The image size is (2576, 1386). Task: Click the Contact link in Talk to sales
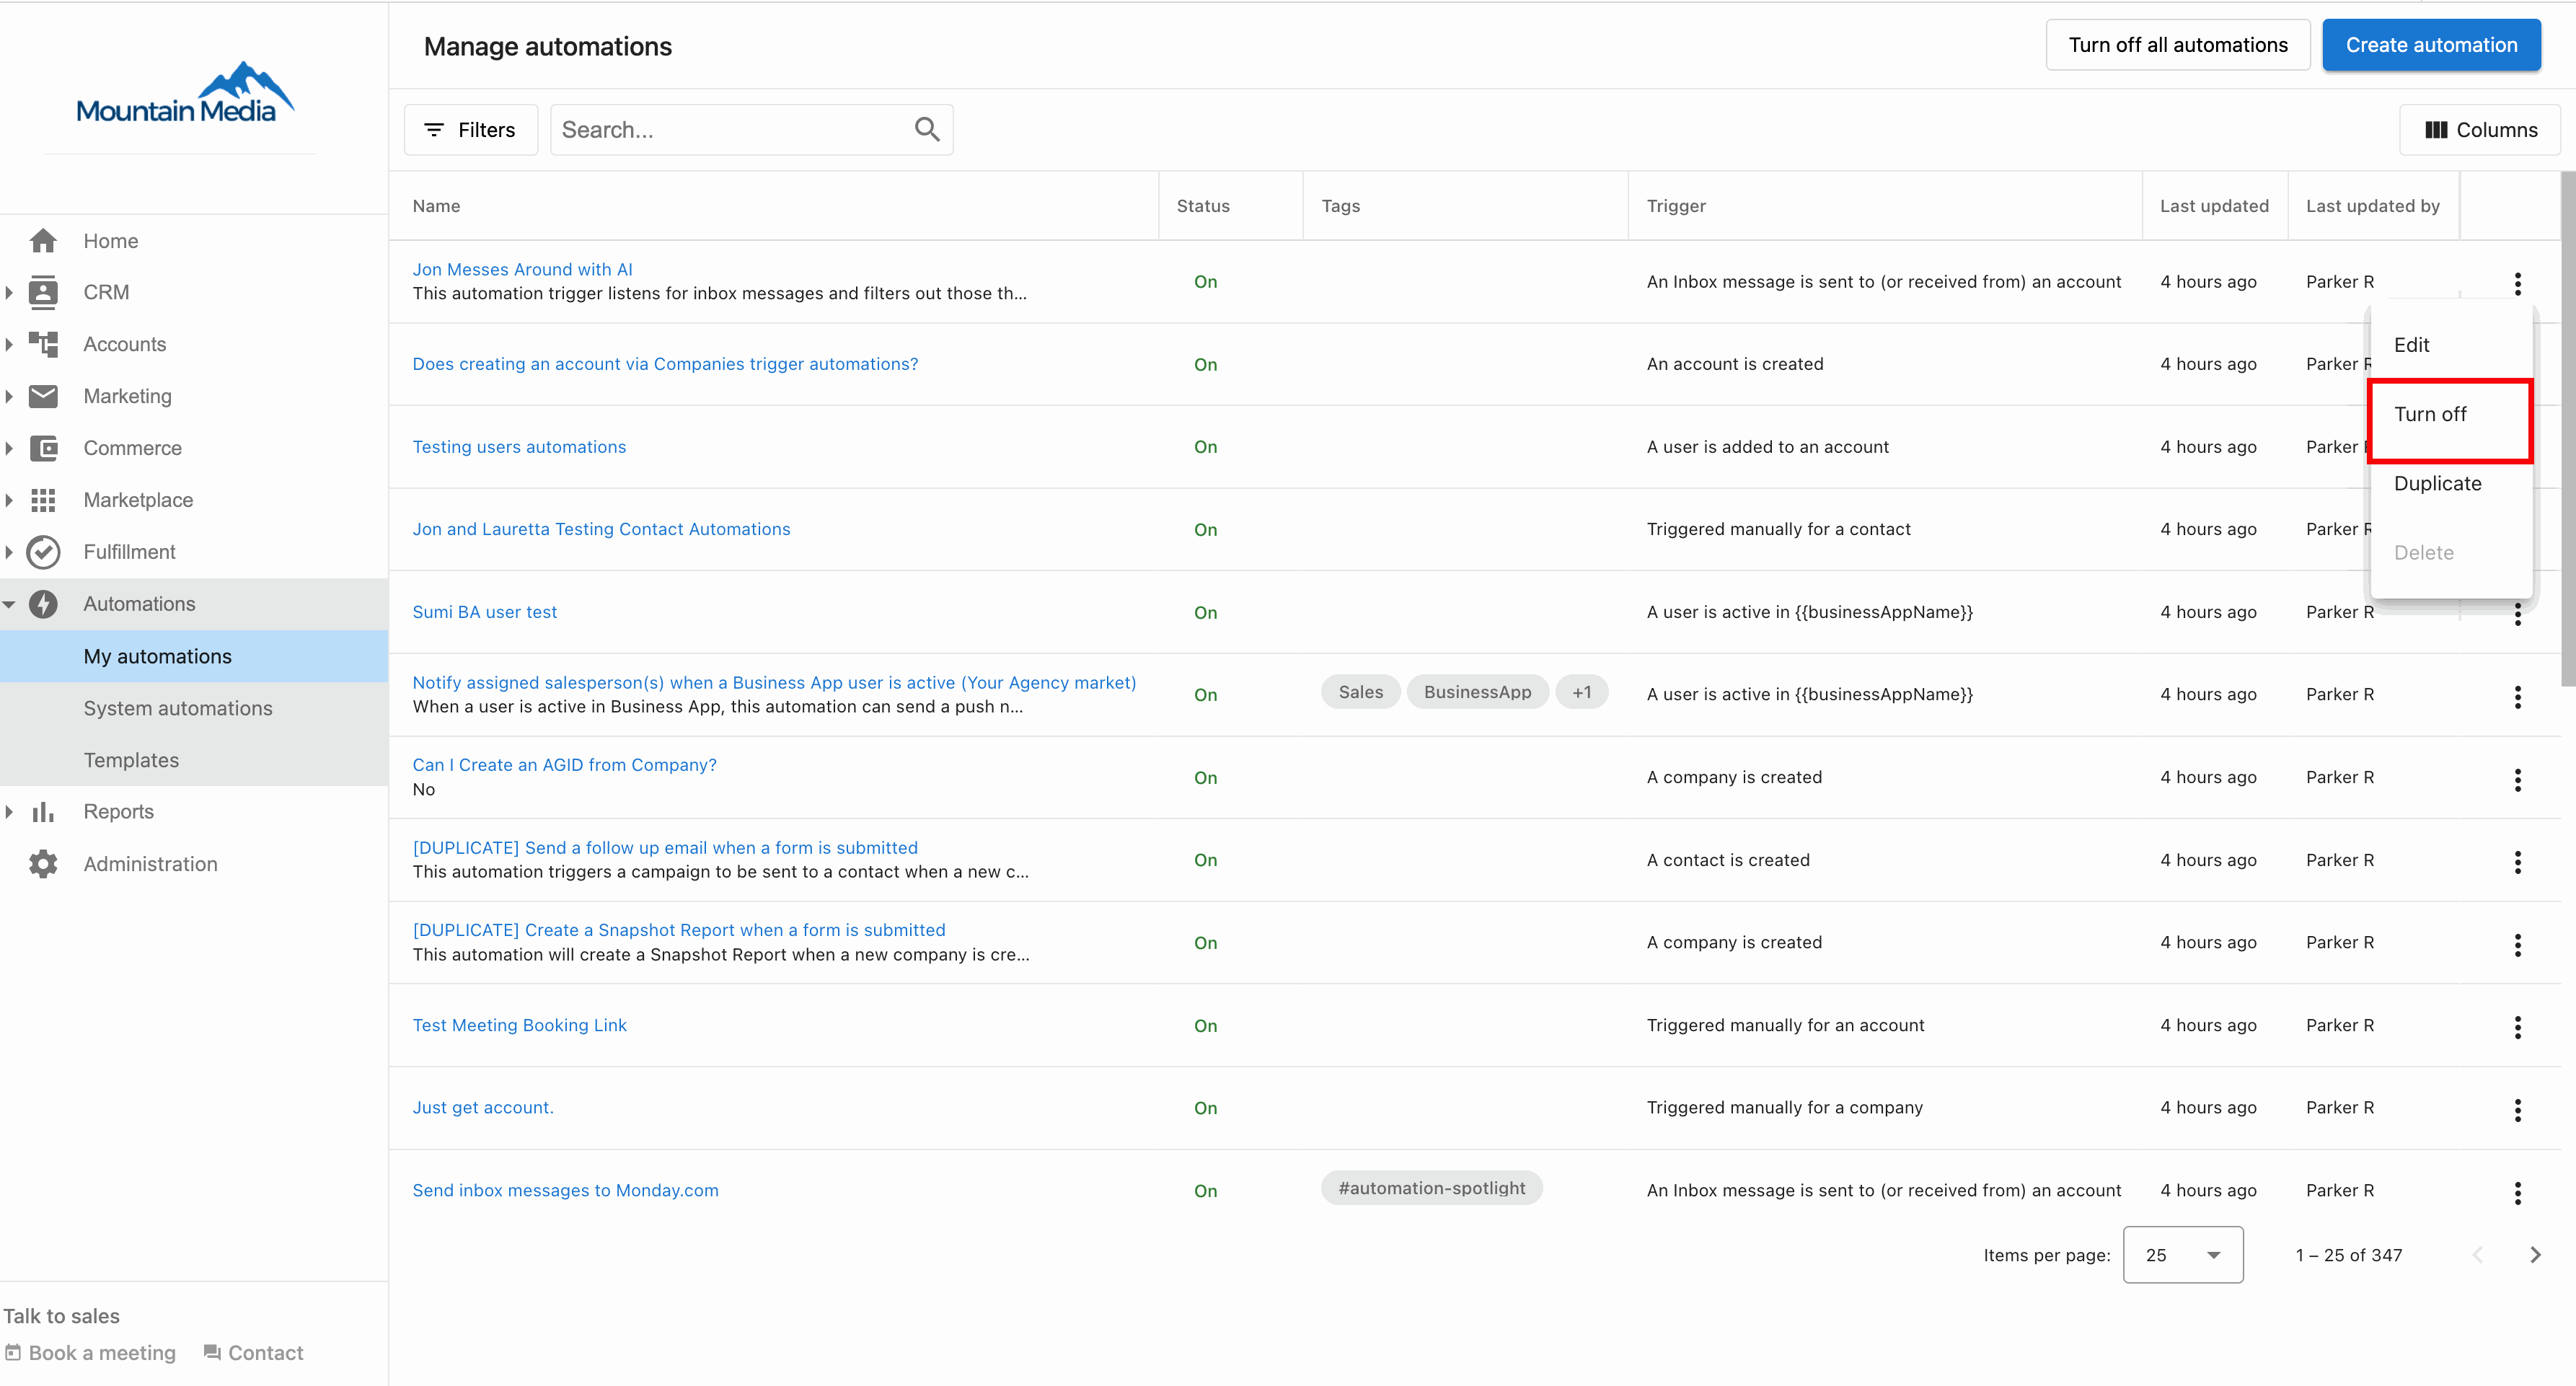[x=253, y=1353]
